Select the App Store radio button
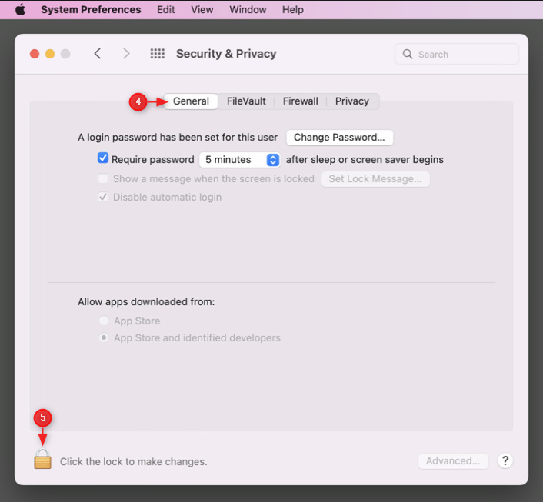Screen dimensions: 543x502 click(104, 321)
